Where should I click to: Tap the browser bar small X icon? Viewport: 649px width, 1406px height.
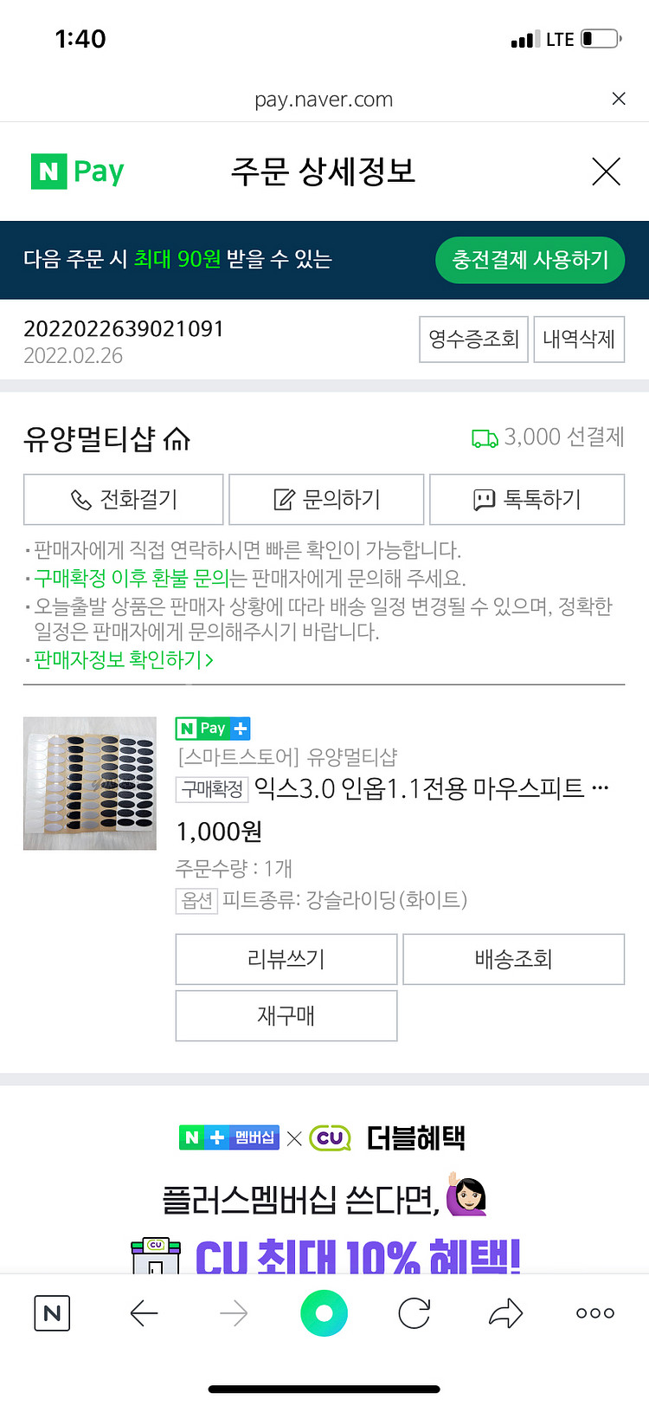point(619,99)
